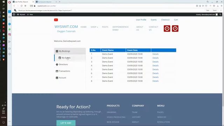Screen dimensions: 224x126
Task: Click the User Profile top link
Action: (x=141, y=20)
